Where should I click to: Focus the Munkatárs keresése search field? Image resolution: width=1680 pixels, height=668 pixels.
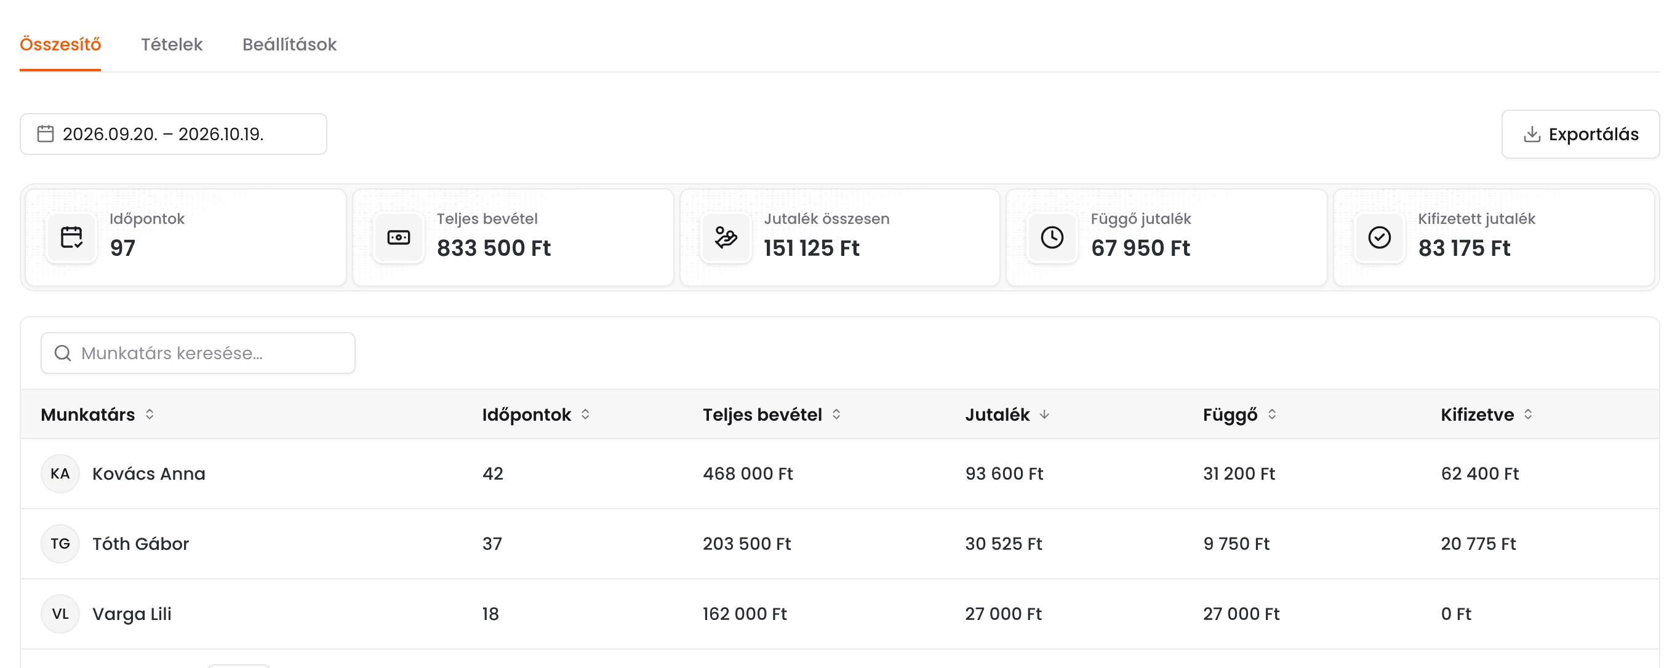pyautogui.click(x=198, y=353)
